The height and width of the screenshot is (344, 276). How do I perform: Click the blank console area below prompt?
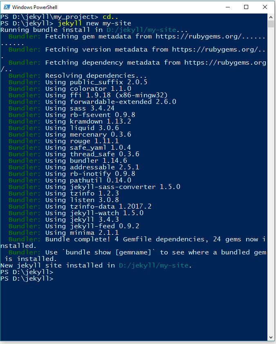(134, 309)
